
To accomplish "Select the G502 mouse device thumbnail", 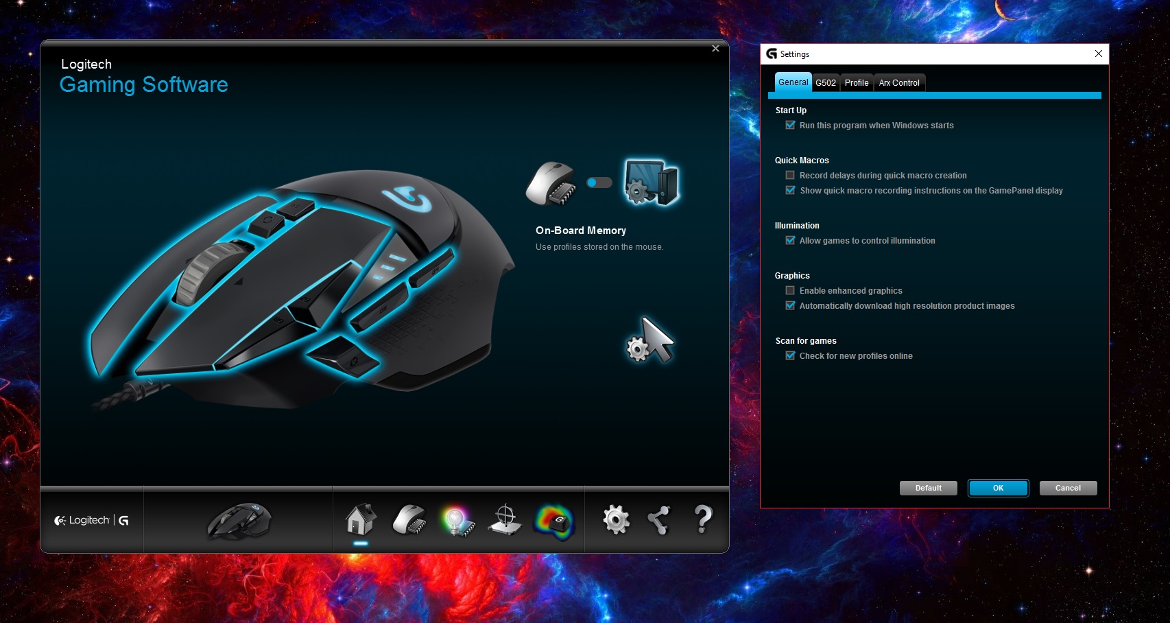I will 240,520.
